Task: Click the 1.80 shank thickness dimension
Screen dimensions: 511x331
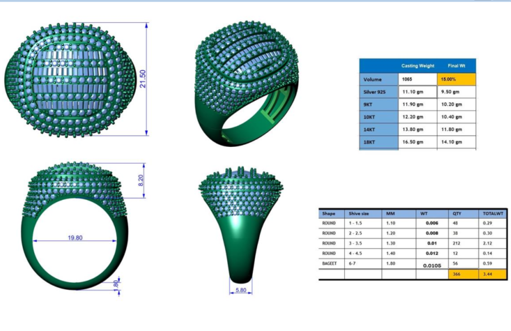Action: click(116, 285)
